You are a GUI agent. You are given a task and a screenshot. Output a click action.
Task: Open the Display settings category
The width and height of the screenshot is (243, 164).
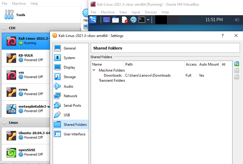pyautogui.click(x=71, y=67)
